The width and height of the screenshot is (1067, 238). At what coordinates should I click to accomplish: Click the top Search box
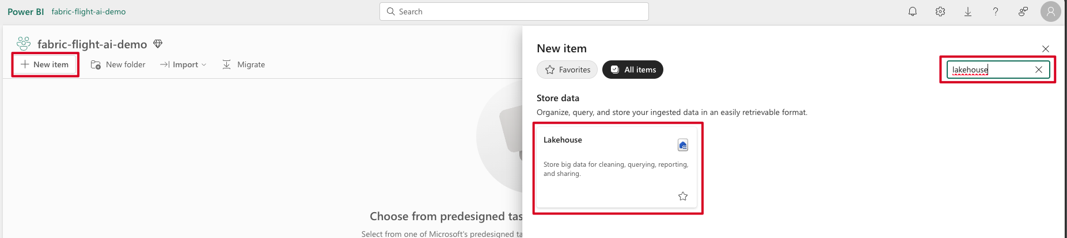(514, 11)
